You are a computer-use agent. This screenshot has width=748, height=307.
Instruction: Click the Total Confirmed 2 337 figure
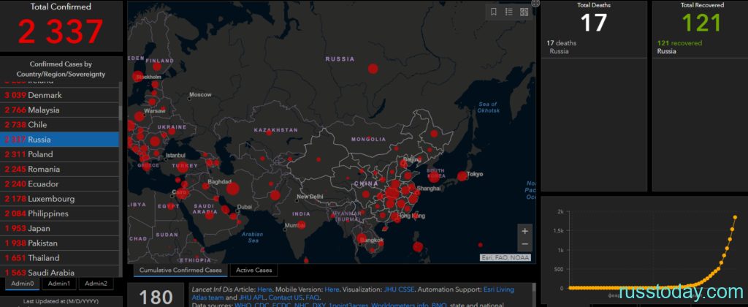pyautogui.click(x=61, y=31)
